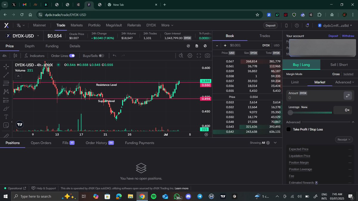The image size is (358, 201).
Task: Swap amount denomination with arrows button
Action: pos(348,96)
